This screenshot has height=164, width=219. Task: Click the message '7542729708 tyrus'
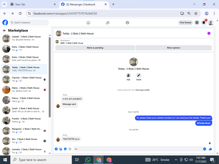point(71,139)
